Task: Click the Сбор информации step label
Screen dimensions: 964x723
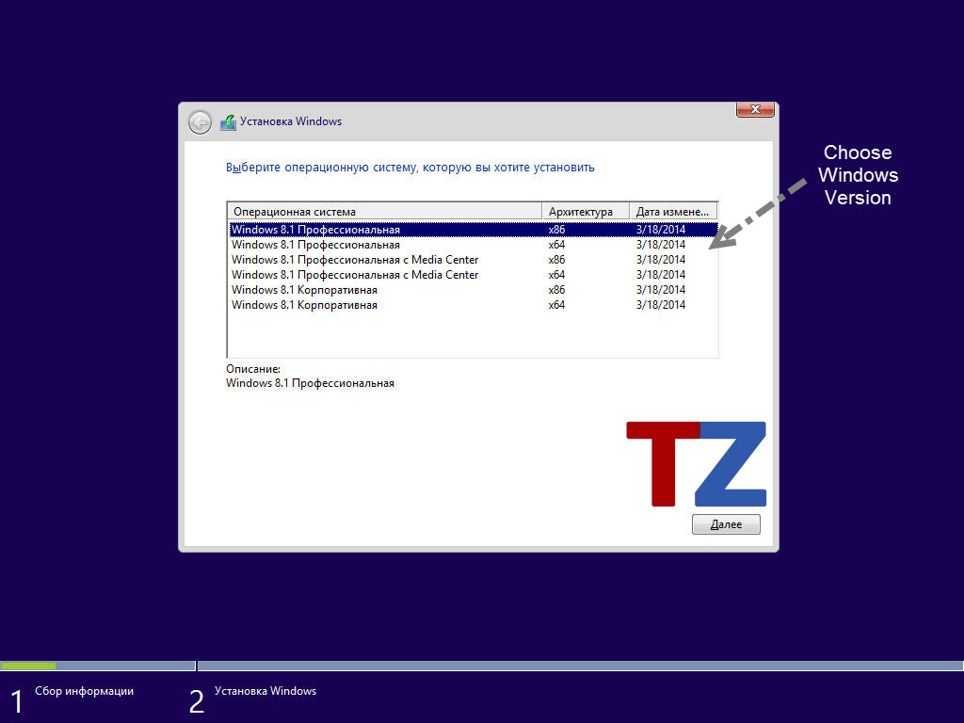Action: click(84, 691)
